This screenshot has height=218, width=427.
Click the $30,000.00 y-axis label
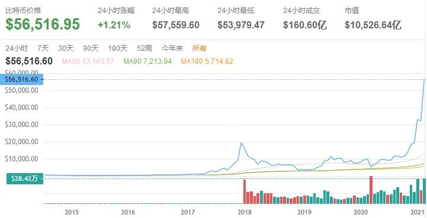point(21,125)
